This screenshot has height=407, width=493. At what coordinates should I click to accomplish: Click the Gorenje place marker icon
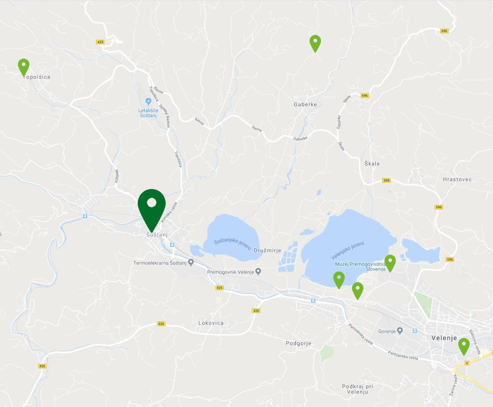coord(400,331)
